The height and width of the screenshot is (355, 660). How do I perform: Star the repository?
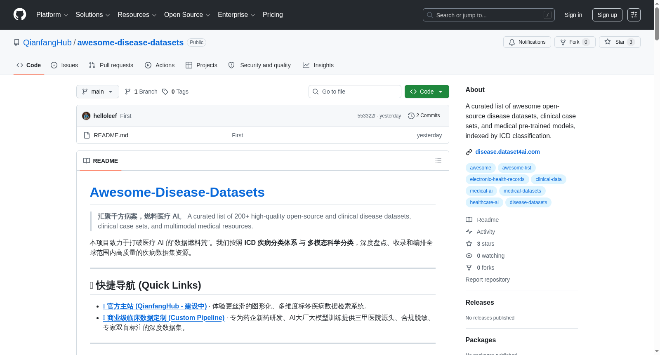point(620,42)
